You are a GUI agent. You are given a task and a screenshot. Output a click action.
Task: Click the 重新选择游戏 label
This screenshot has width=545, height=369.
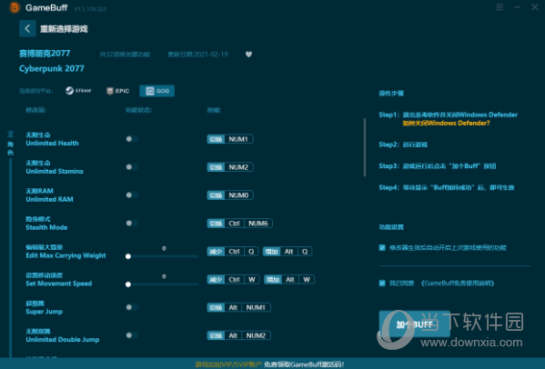pyautogui.click(x=64, y=29)
